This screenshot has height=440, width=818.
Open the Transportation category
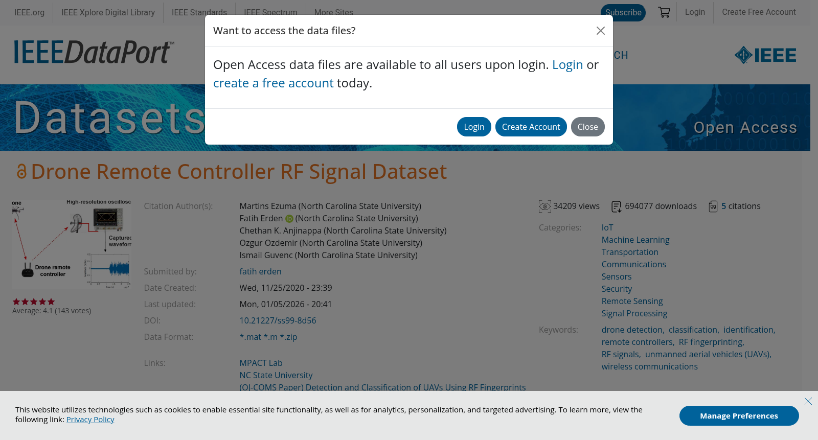coord(629,252)
